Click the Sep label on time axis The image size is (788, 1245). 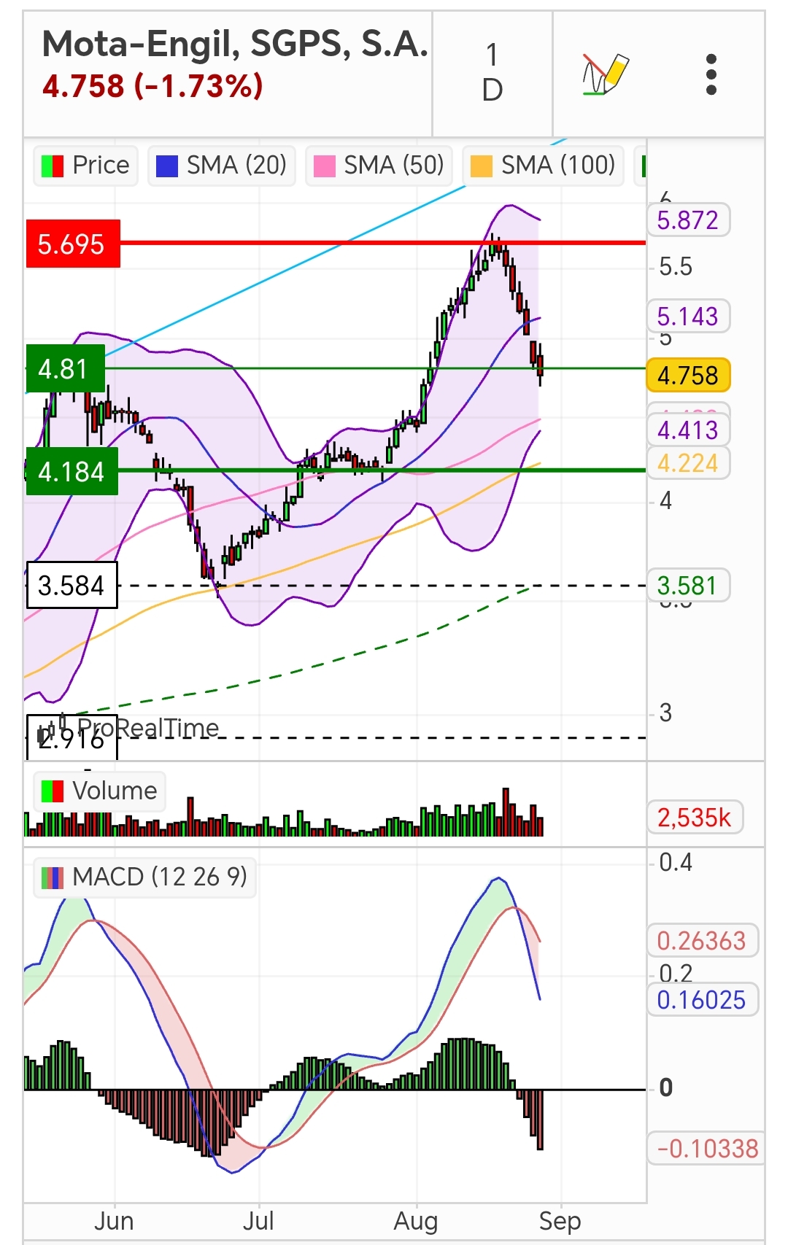coord(560,1220)
